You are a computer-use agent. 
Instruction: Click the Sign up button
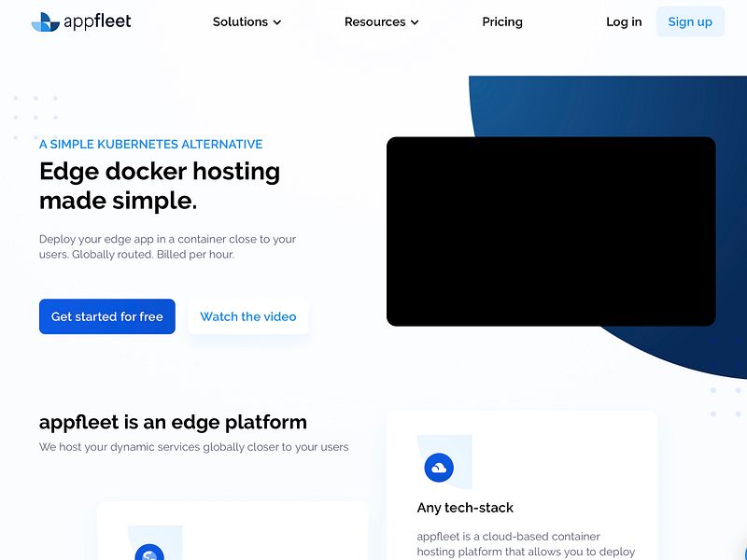[x=690, y=21]
